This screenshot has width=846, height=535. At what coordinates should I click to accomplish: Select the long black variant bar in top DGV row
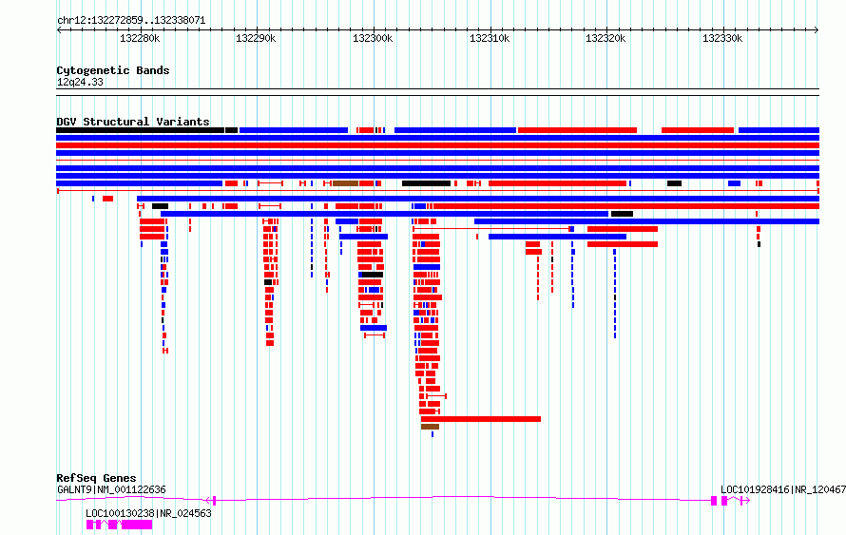(x=141, y=130)
